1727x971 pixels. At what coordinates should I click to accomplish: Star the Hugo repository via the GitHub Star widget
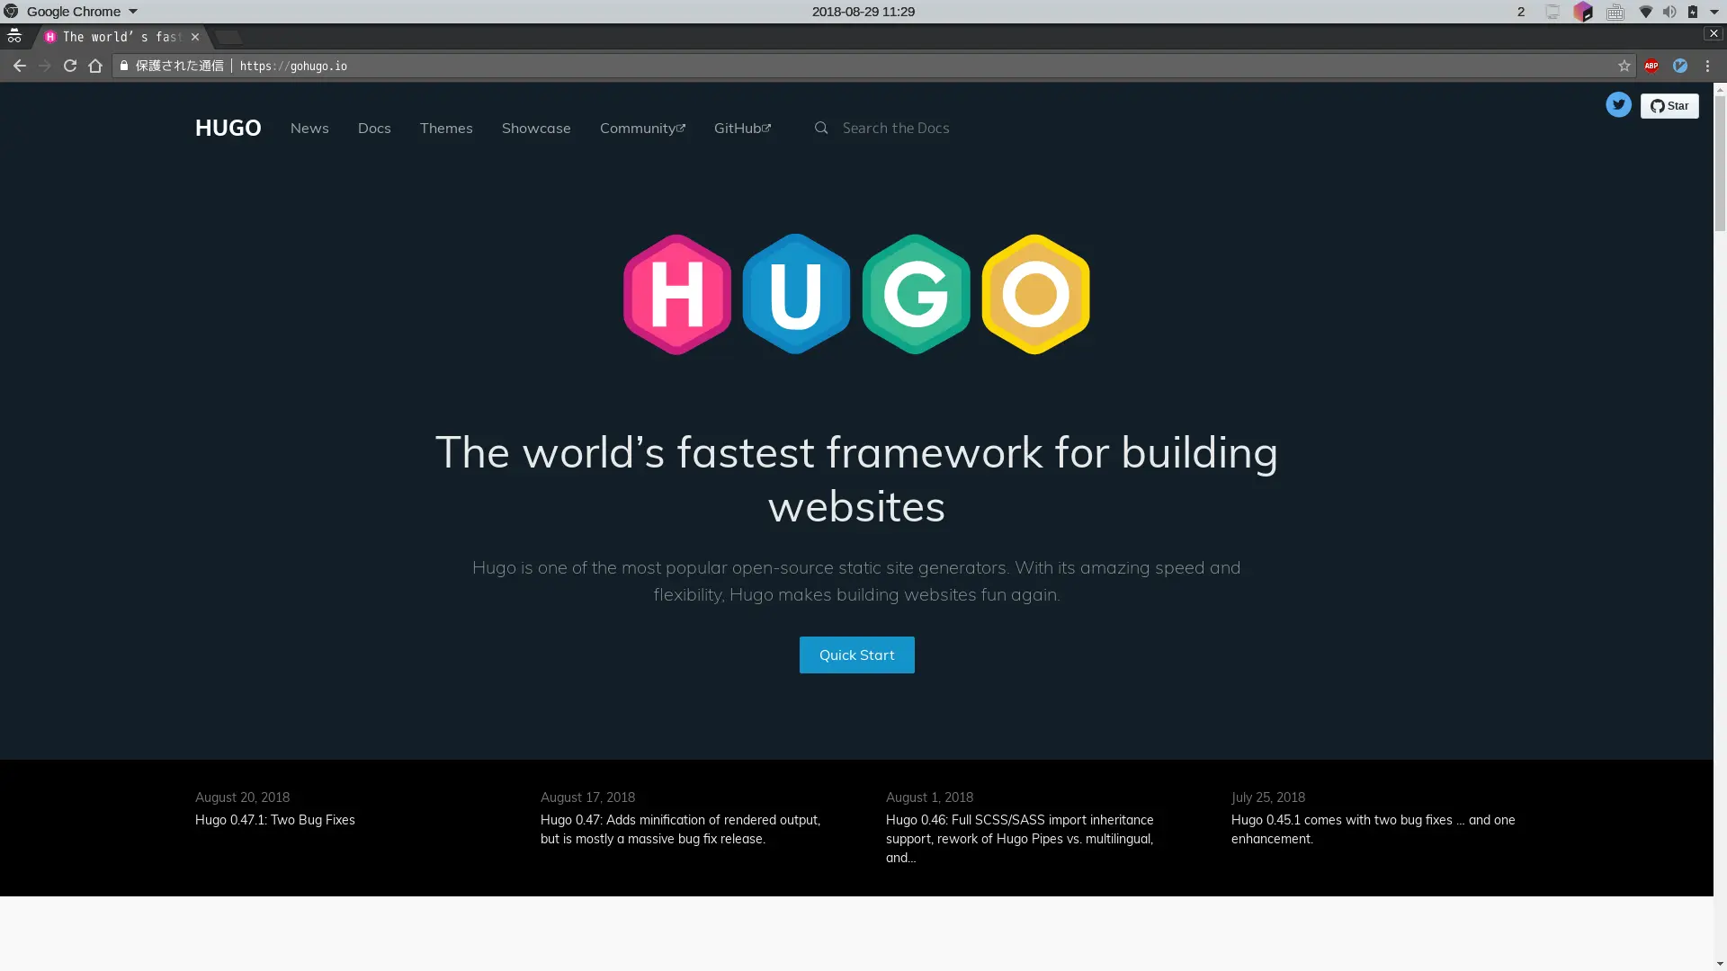[1669, 105]
